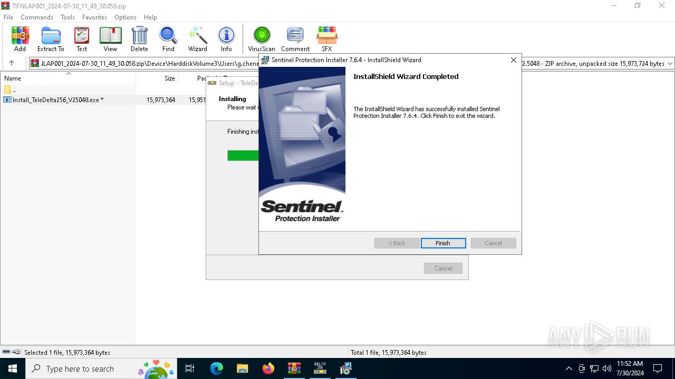This screenshot has height=379, width=675.
Task: Click 'Selected 1 file' status text
Action: tap(67, 353)
